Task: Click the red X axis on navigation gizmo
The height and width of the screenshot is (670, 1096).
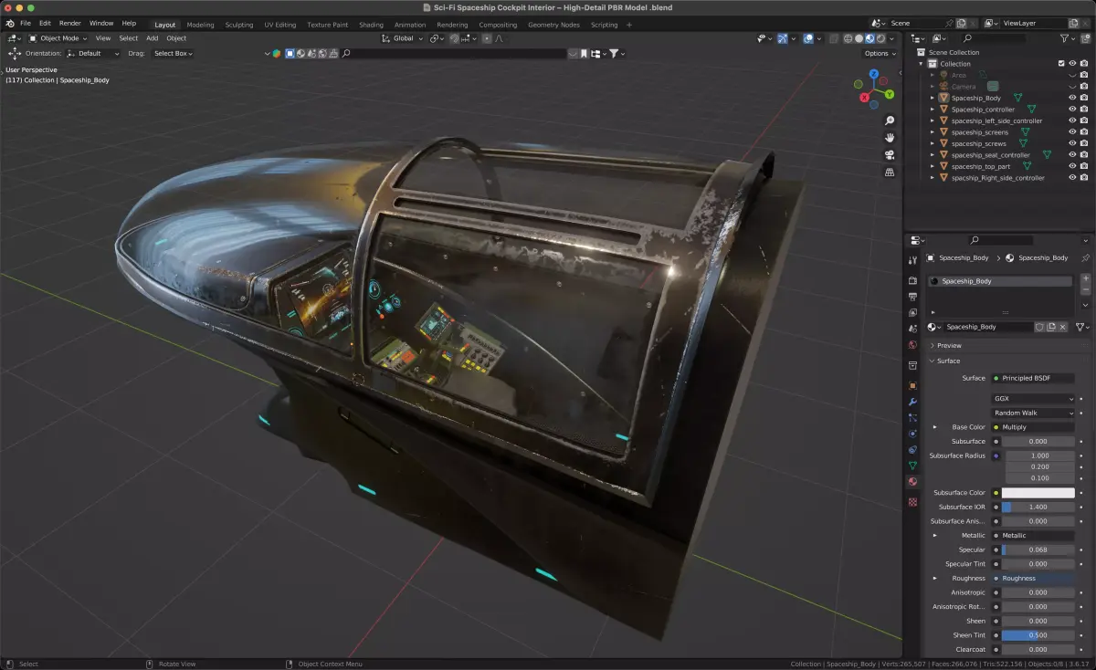Action: [865, 97]
